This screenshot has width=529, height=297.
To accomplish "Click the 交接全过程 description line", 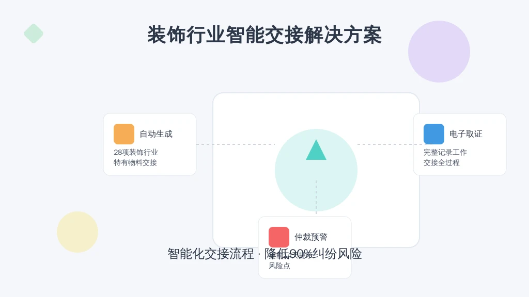I will pos(442,162).
